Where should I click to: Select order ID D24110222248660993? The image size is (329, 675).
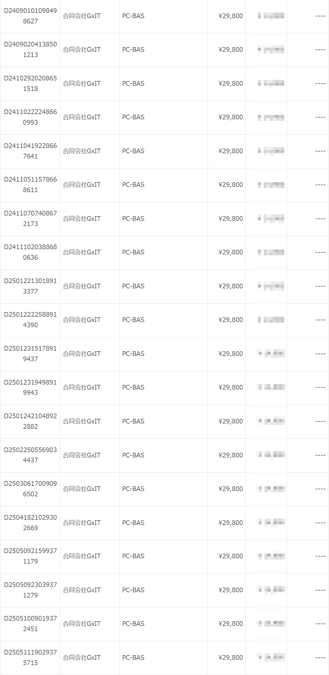[30, 117]
